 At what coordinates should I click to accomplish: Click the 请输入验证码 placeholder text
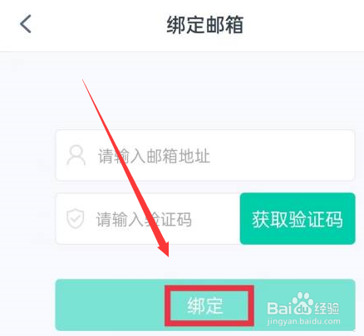click(x=144, y=220)
